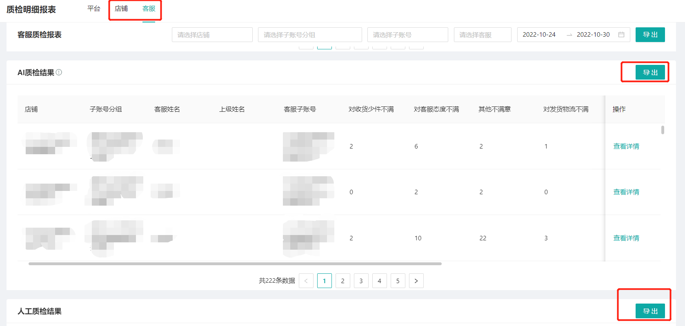
Task: Click the horizontal table scrollbar
Action: tap(235, 264)
